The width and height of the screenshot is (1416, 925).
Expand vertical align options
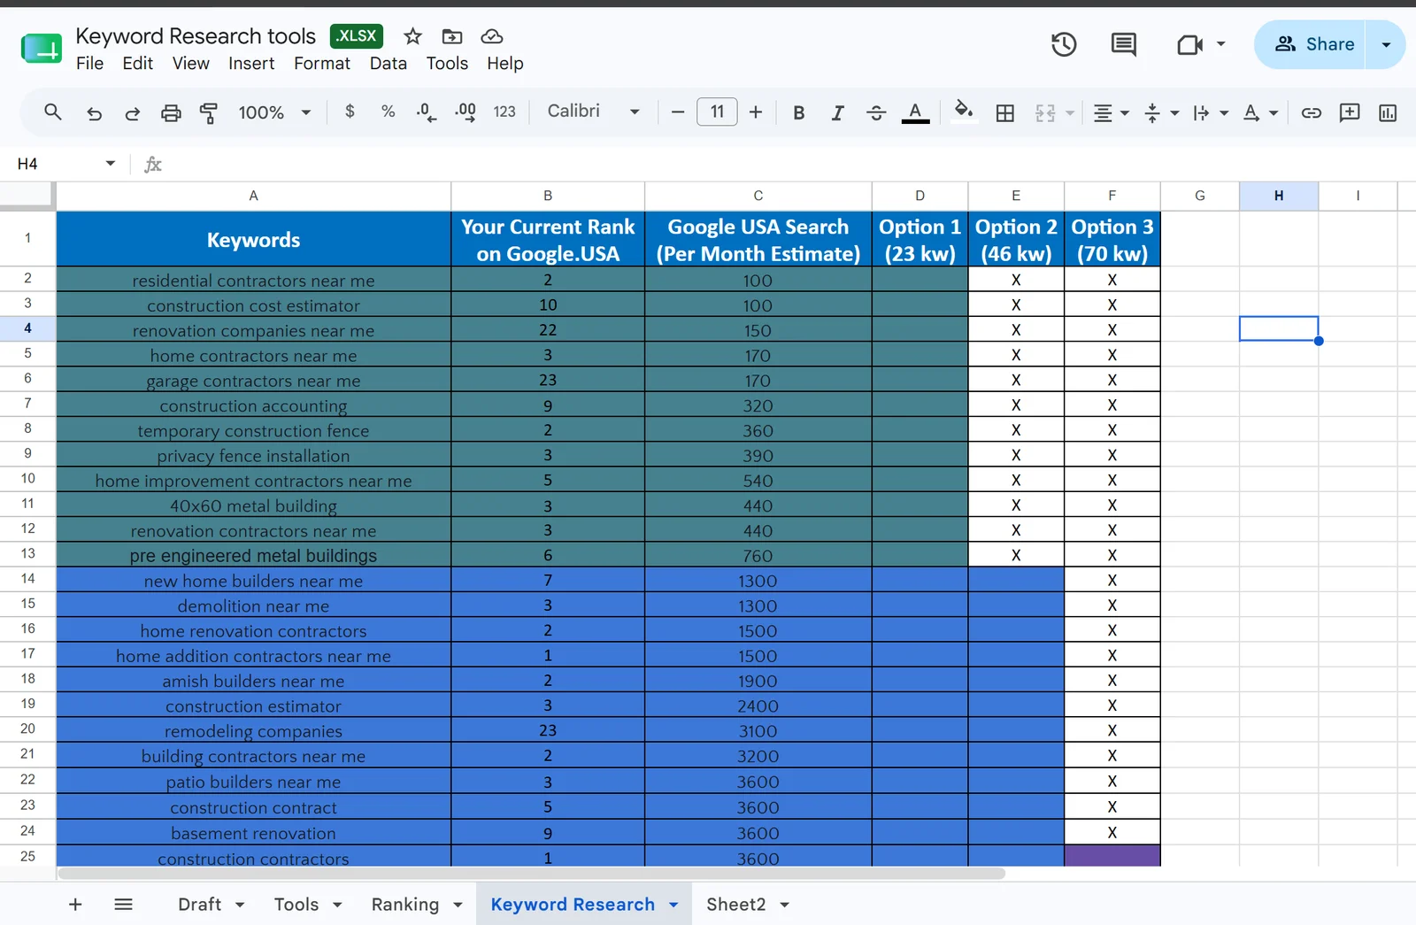1174,113
